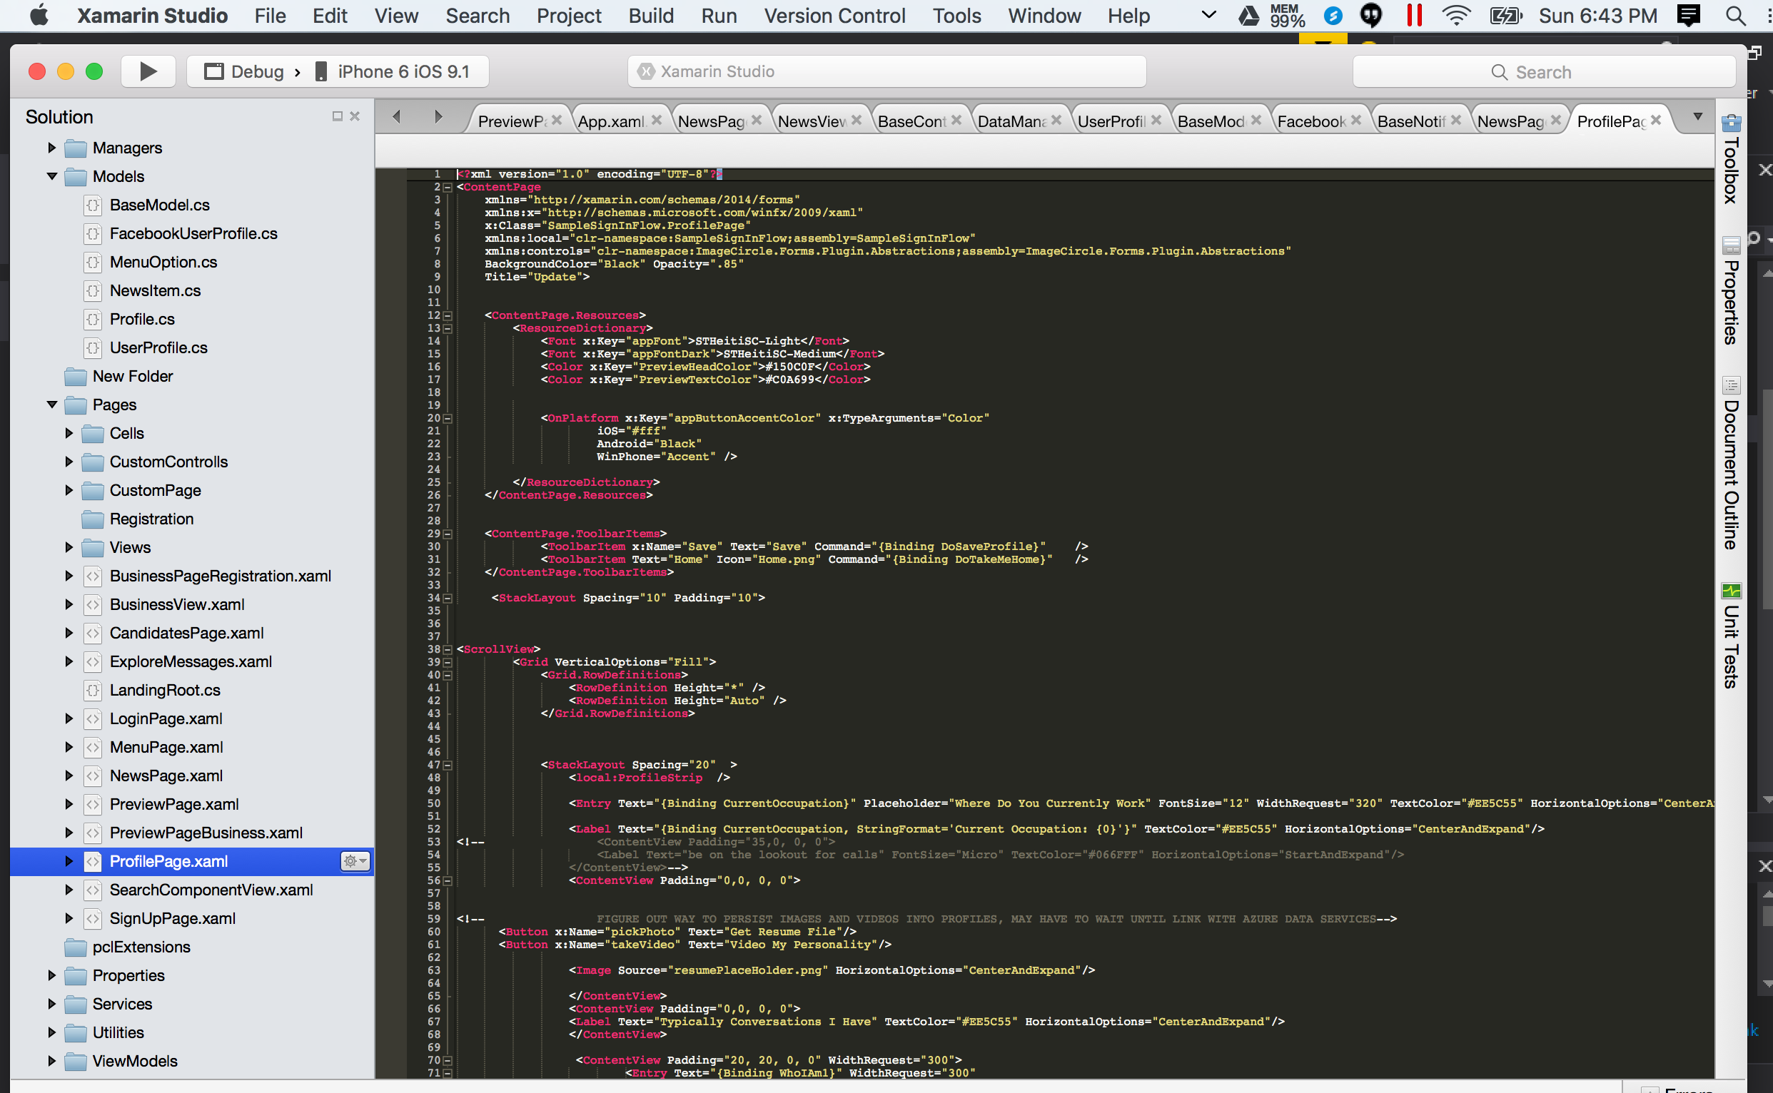Screen dimensions: 1773x1093
Task: Collapse the StackLayout fold at line 34
Action: (448, 599)
